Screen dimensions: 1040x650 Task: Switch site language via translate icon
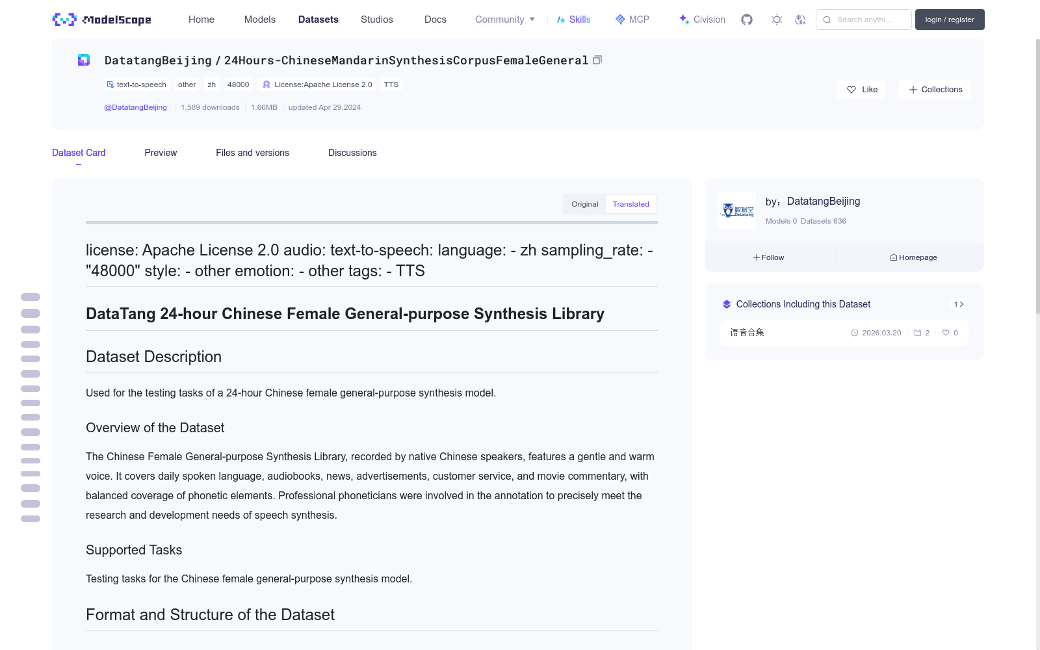pos(800,19)
